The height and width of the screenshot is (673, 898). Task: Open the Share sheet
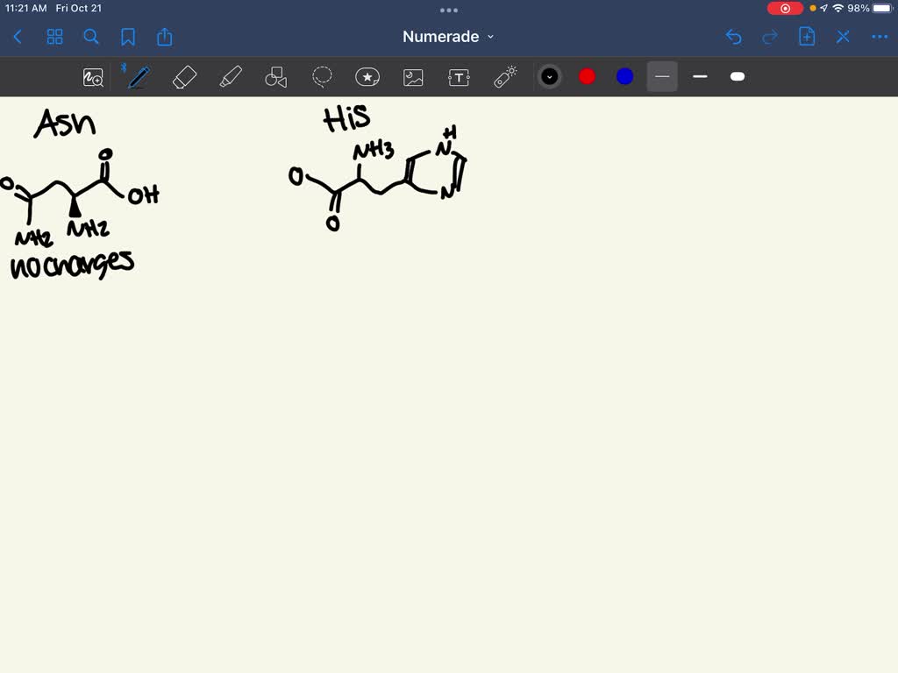(165, 37)
